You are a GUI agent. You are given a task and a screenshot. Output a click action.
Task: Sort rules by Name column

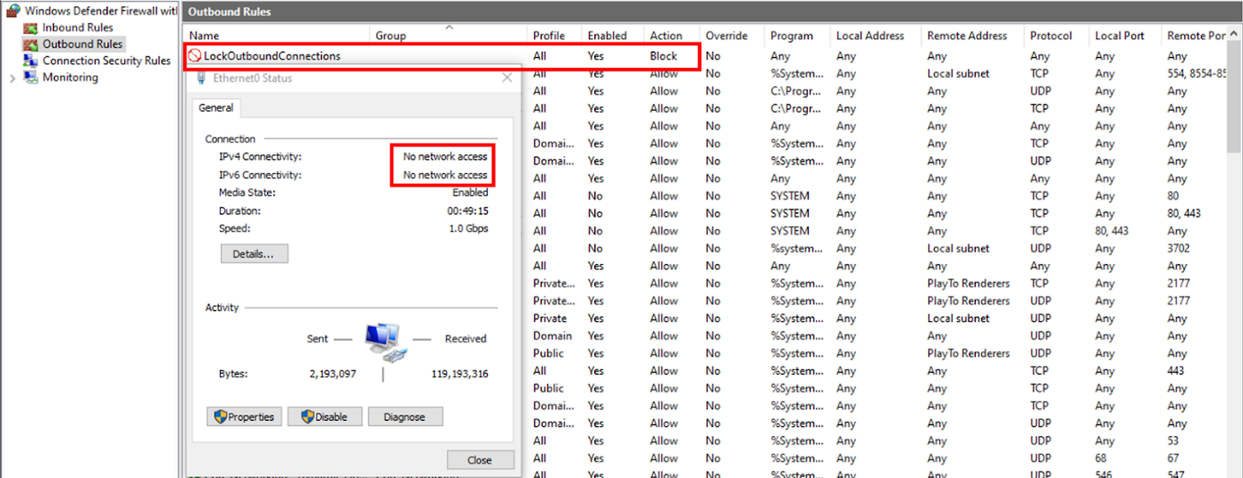[x=204, y=36]
